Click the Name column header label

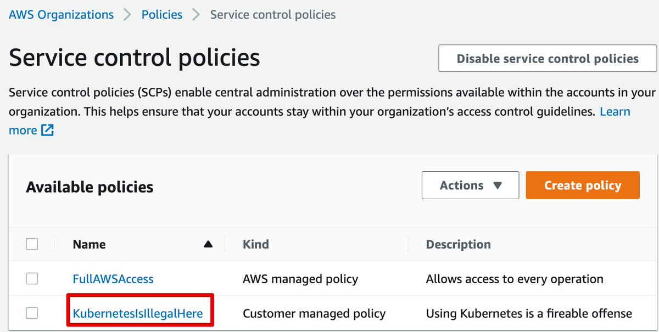[x=89, y=244]
